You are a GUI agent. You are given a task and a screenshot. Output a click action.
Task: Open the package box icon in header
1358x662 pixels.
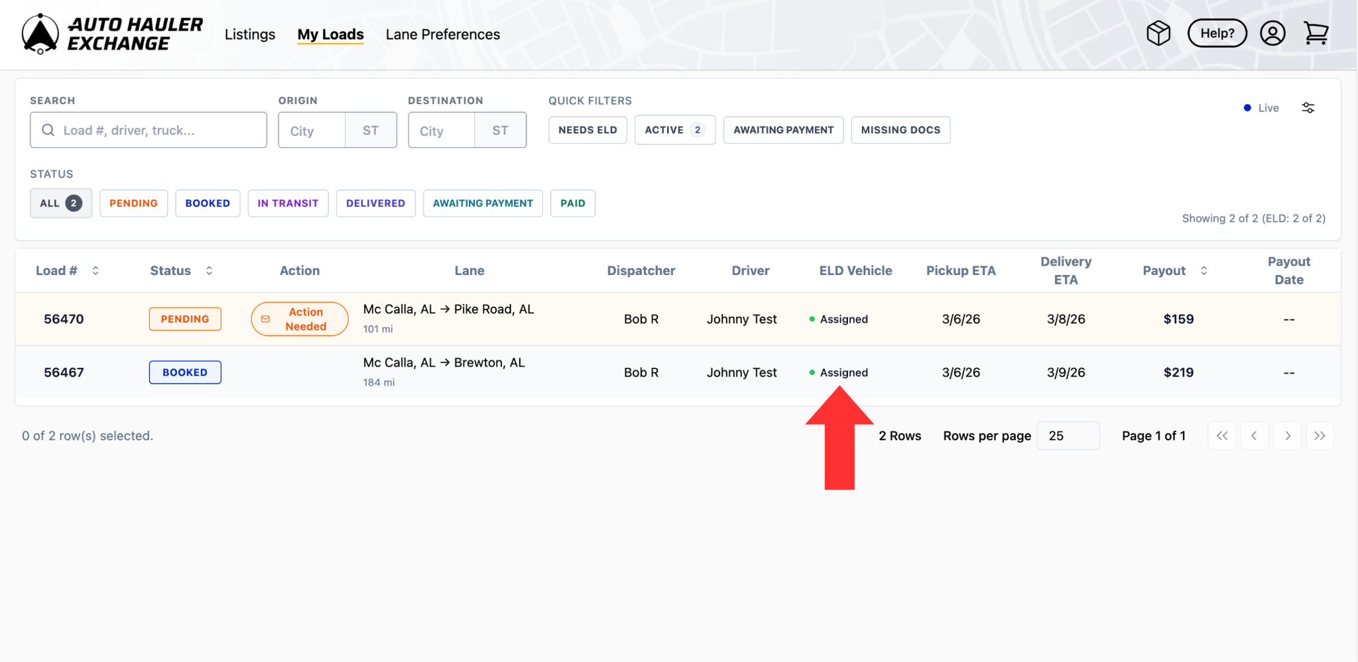point(1158,33)
